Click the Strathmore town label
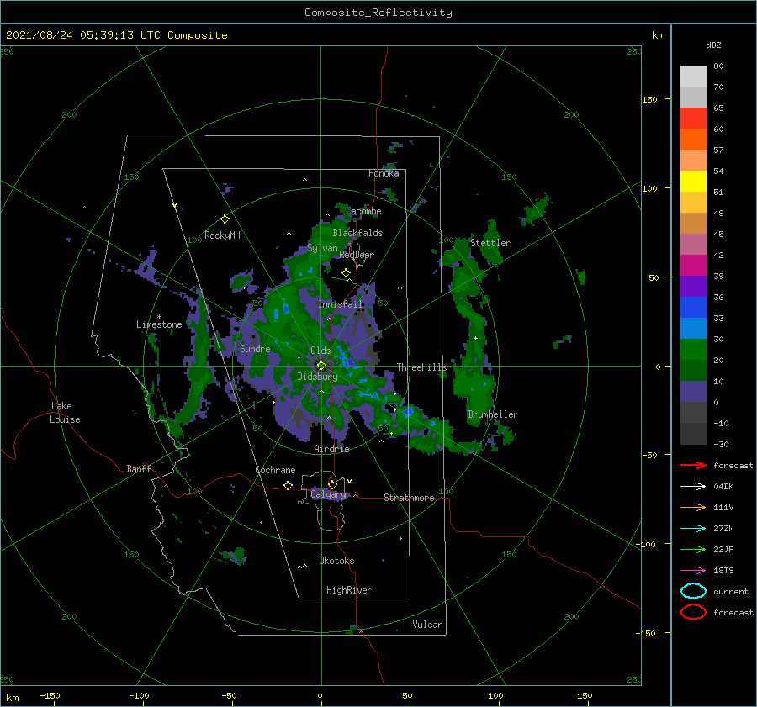Image resolution: width=757 pixels, height=707 pixels. click(409, 498)
